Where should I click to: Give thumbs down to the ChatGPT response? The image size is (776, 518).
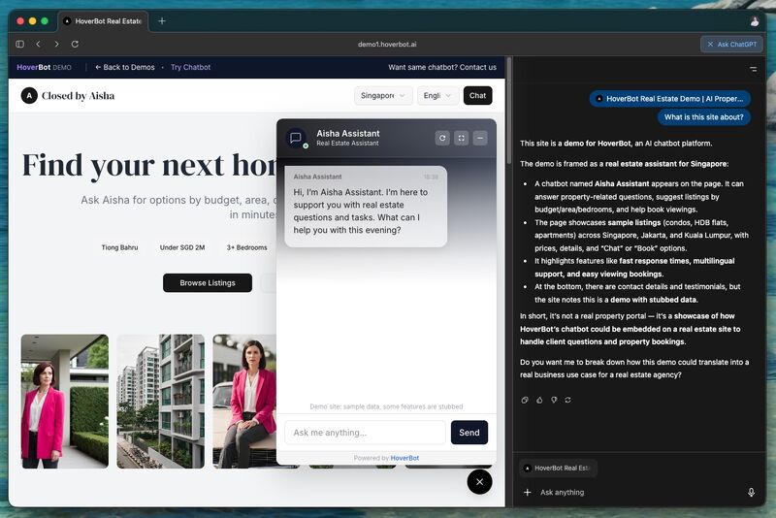554,400
